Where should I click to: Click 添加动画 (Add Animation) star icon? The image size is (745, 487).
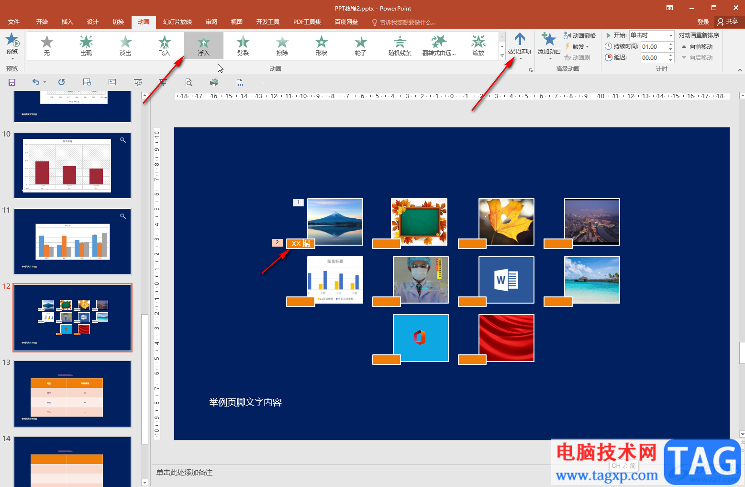548,39
